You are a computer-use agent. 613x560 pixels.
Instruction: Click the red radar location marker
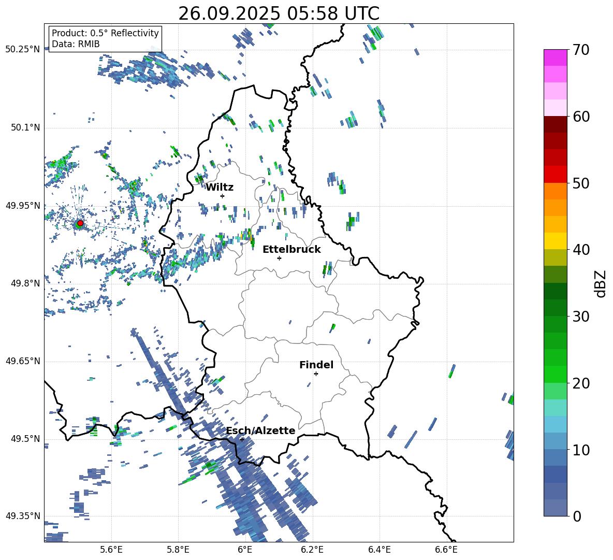coord(80,223)
